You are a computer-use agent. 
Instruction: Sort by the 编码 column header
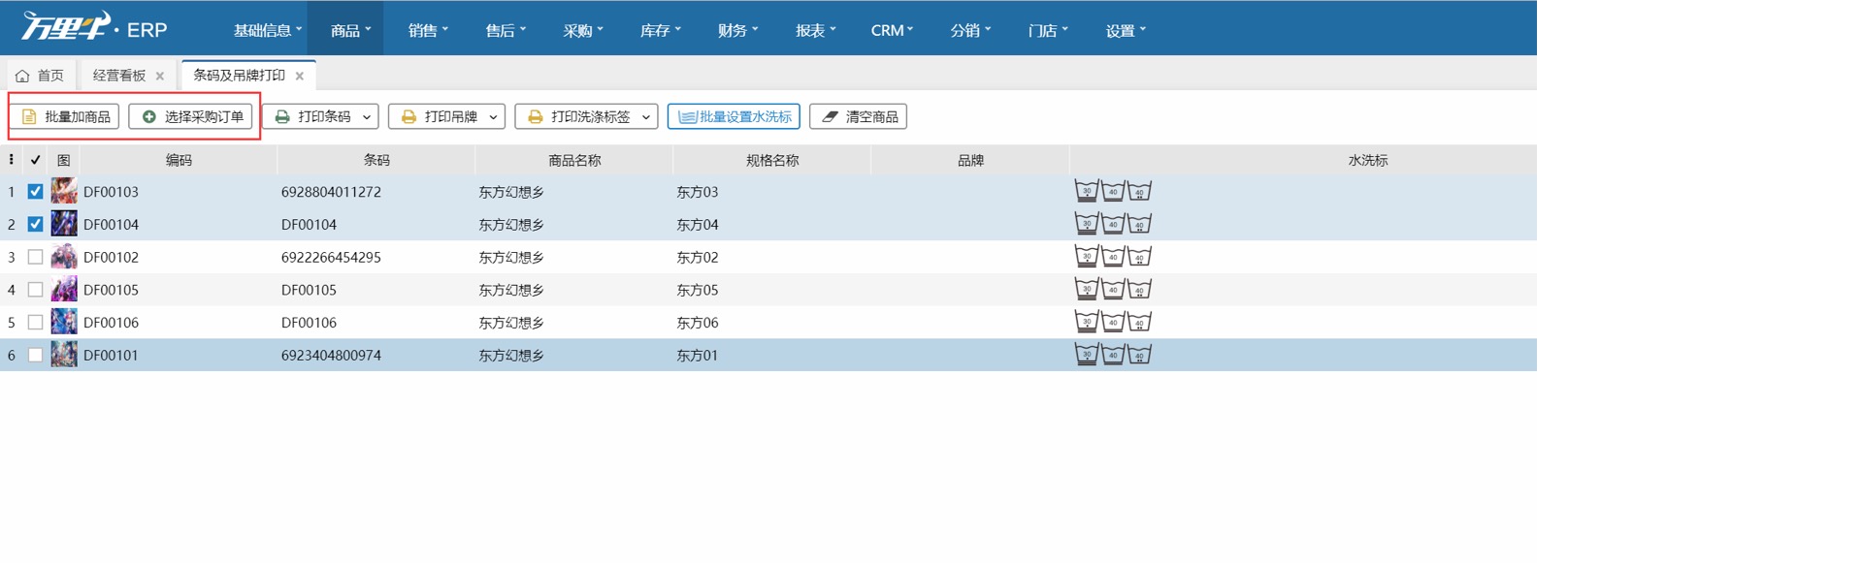click(179, 160)
